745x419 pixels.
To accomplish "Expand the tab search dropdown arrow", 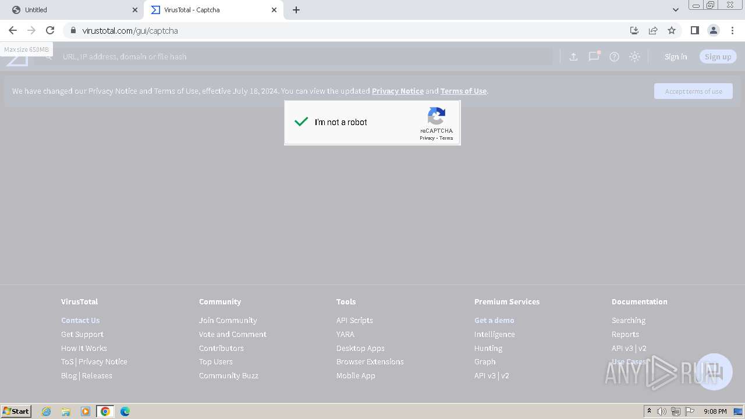I will [x=675, y=10].
